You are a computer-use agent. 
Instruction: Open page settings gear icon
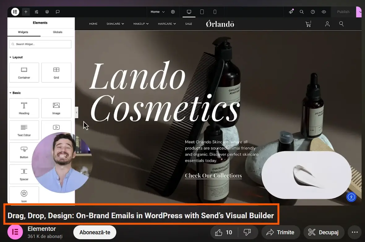tap(173, 12)
